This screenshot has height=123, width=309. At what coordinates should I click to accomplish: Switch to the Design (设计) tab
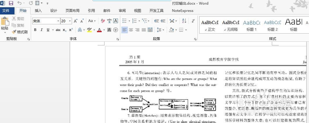coord(53,10)
